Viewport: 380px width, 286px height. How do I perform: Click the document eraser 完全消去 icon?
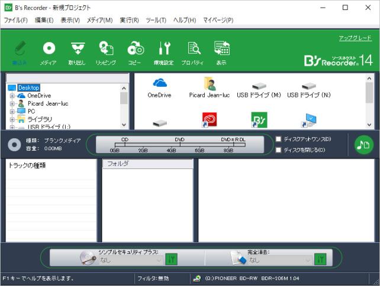(x=238, y=258)
